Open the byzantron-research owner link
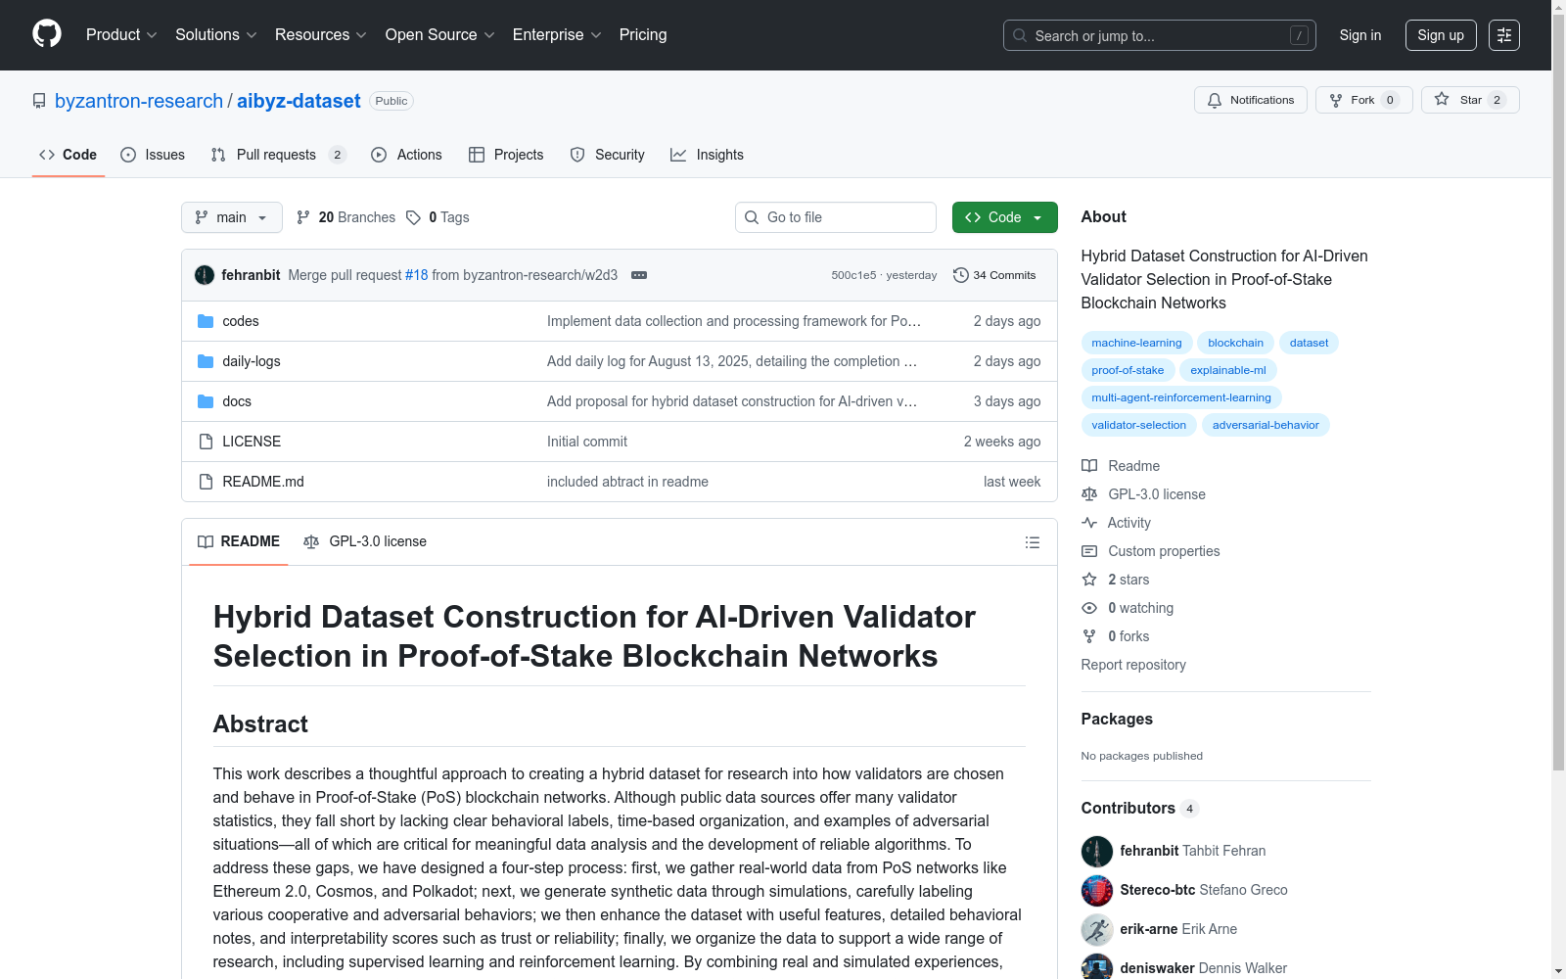 pos(139,101)
